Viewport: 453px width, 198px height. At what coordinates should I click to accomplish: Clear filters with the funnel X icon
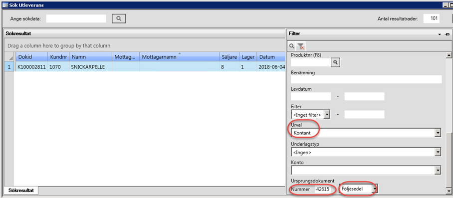pos(301,46)
